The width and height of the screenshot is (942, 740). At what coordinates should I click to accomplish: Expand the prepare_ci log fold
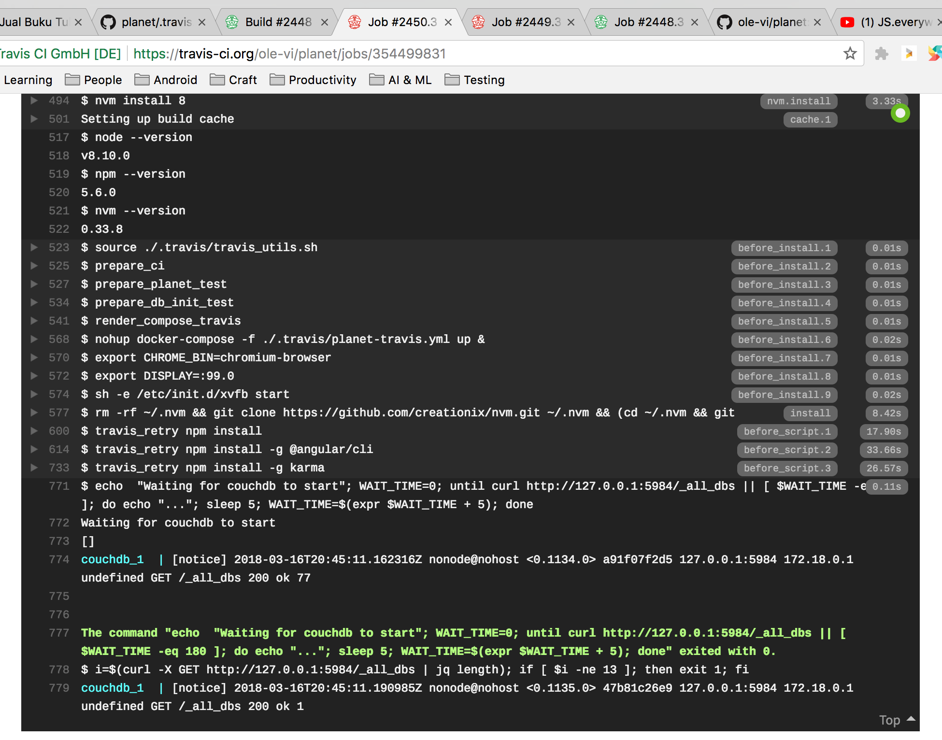point(34,266)
